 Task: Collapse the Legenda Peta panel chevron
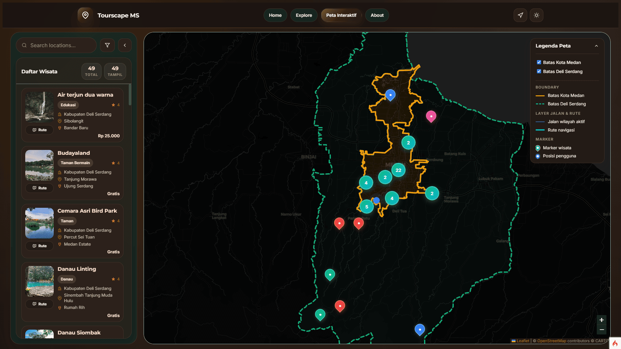(596, 46)
